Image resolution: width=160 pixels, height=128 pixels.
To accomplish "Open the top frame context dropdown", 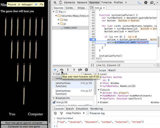I will (x=75, y=113).
